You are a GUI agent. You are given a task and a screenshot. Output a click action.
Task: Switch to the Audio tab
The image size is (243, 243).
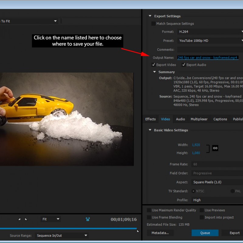pos(180,119)
